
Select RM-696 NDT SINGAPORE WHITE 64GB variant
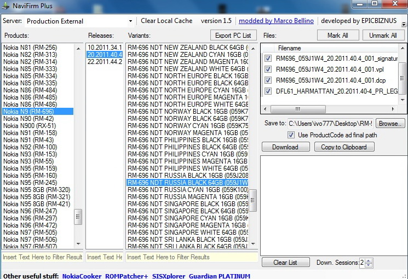point(188,233)
